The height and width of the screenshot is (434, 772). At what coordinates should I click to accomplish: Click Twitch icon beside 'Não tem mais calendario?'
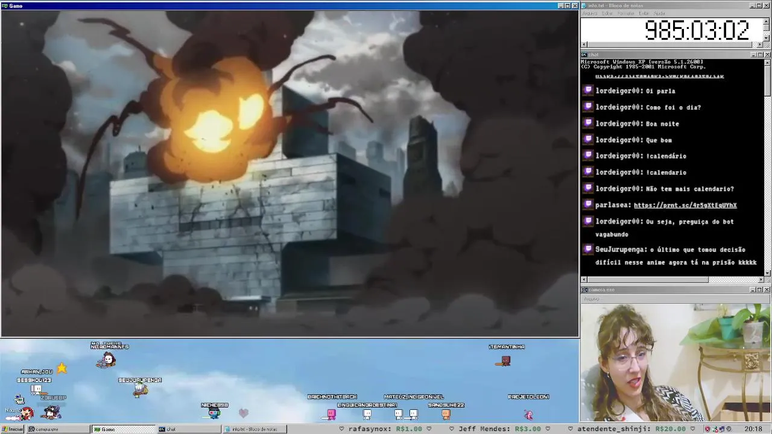coord(588,188)
